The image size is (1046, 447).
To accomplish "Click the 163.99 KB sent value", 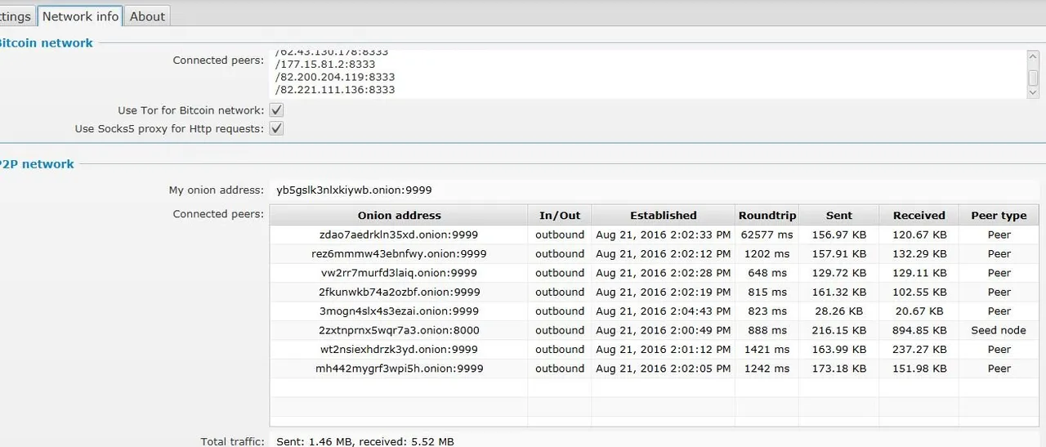I will (x=838, y=350).
